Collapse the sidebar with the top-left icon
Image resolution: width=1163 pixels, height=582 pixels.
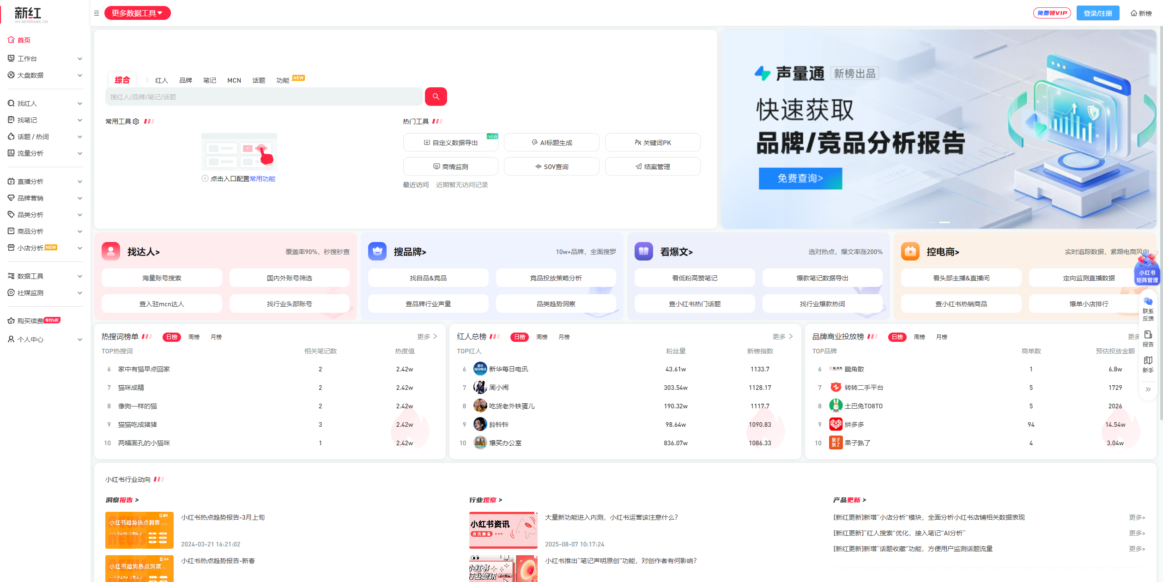coord(97,13)
